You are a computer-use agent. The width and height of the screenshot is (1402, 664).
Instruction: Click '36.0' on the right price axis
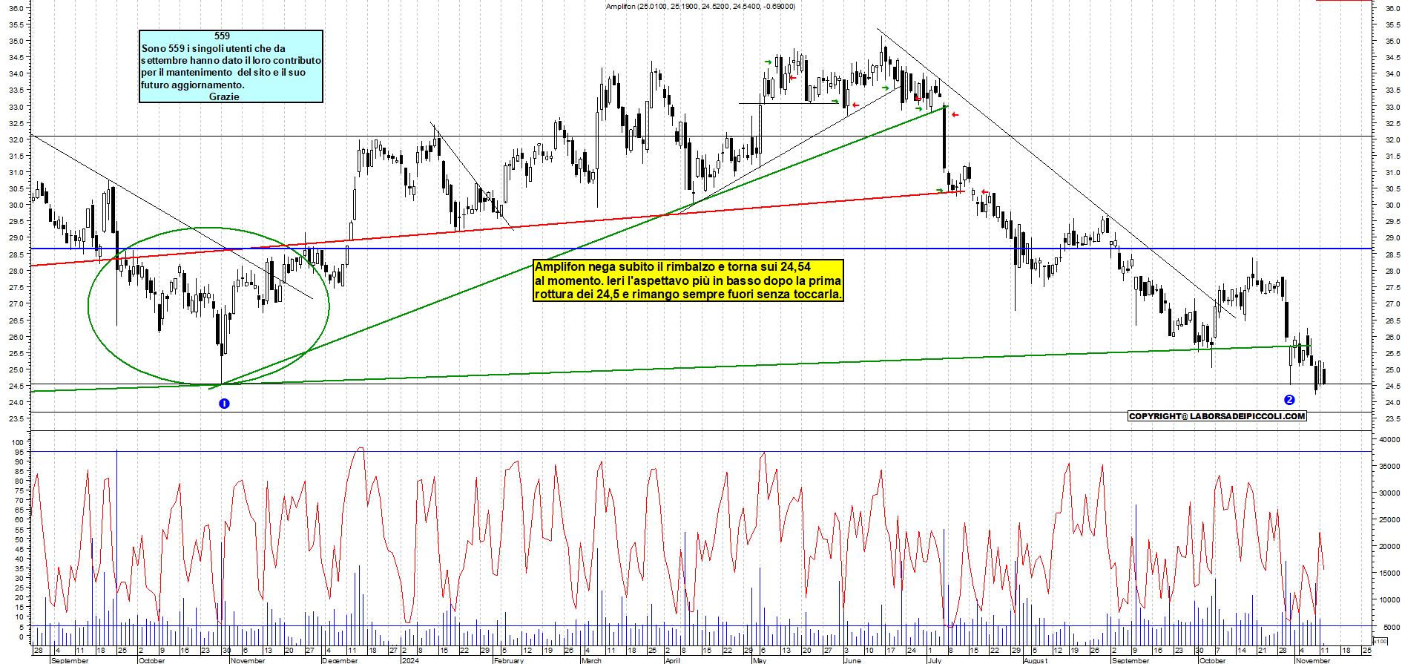click(1392, 8)
